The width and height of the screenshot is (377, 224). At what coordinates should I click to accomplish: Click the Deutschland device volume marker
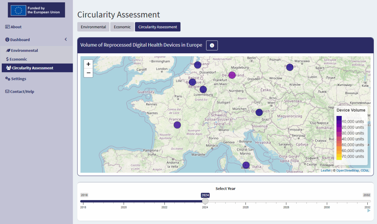(x=232, y=75)
